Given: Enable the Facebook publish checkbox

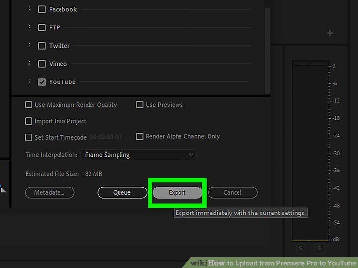Looking at the screenshot, I should [x=42, y=9].
